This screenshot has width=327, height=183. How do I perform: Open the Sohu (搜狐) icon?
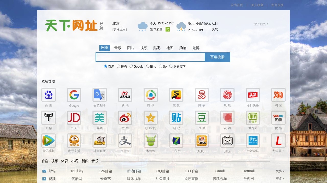[x=176, y=95]
